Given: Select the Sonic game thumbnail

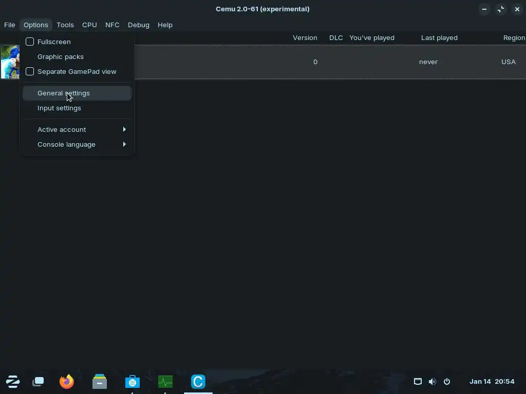Looking at the screenshot, I should (x=10, y=62).
